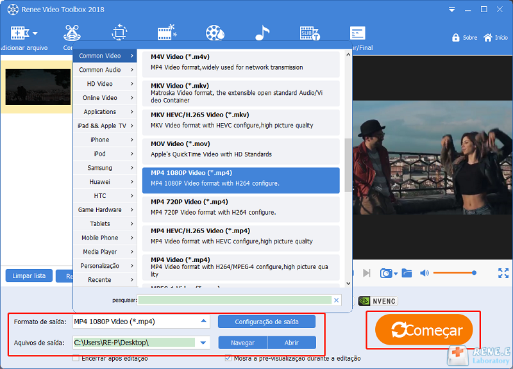Expand the HD Video category
The image size is (513, 369).
pos(105,84)
